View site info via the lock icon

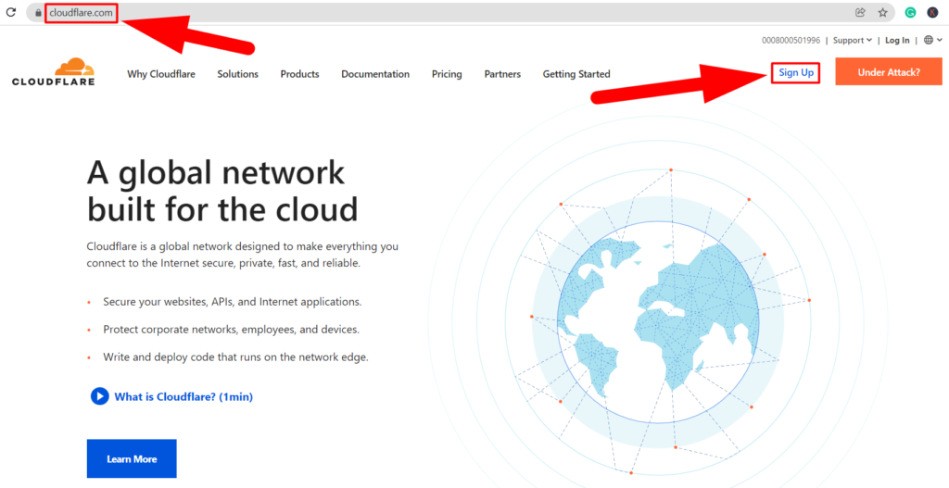click(38, 13)
